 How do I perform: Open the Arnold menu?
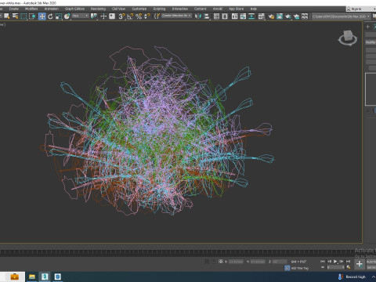(218, 9)
